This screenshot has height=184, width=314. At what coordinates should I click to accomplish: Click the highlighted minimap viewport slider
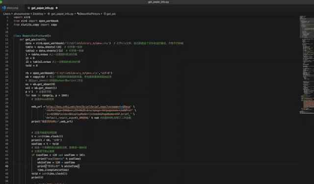click(x=307, y=27)
